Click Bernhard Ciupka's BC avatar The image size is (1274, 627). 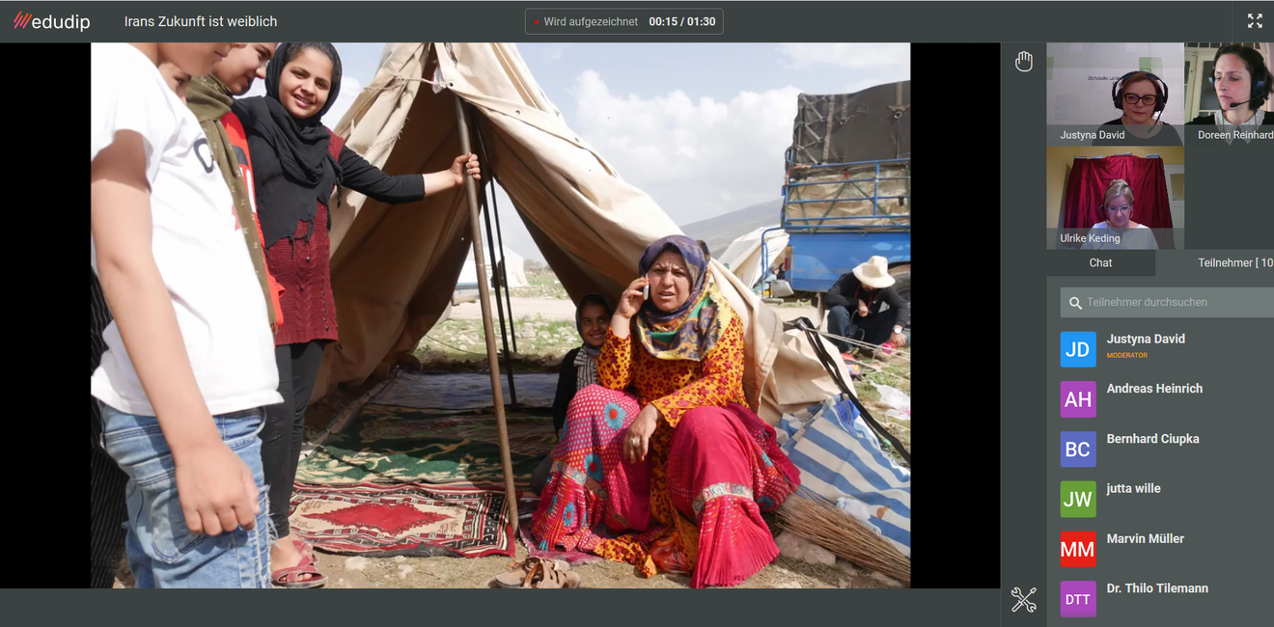[x=1078, y=450]
